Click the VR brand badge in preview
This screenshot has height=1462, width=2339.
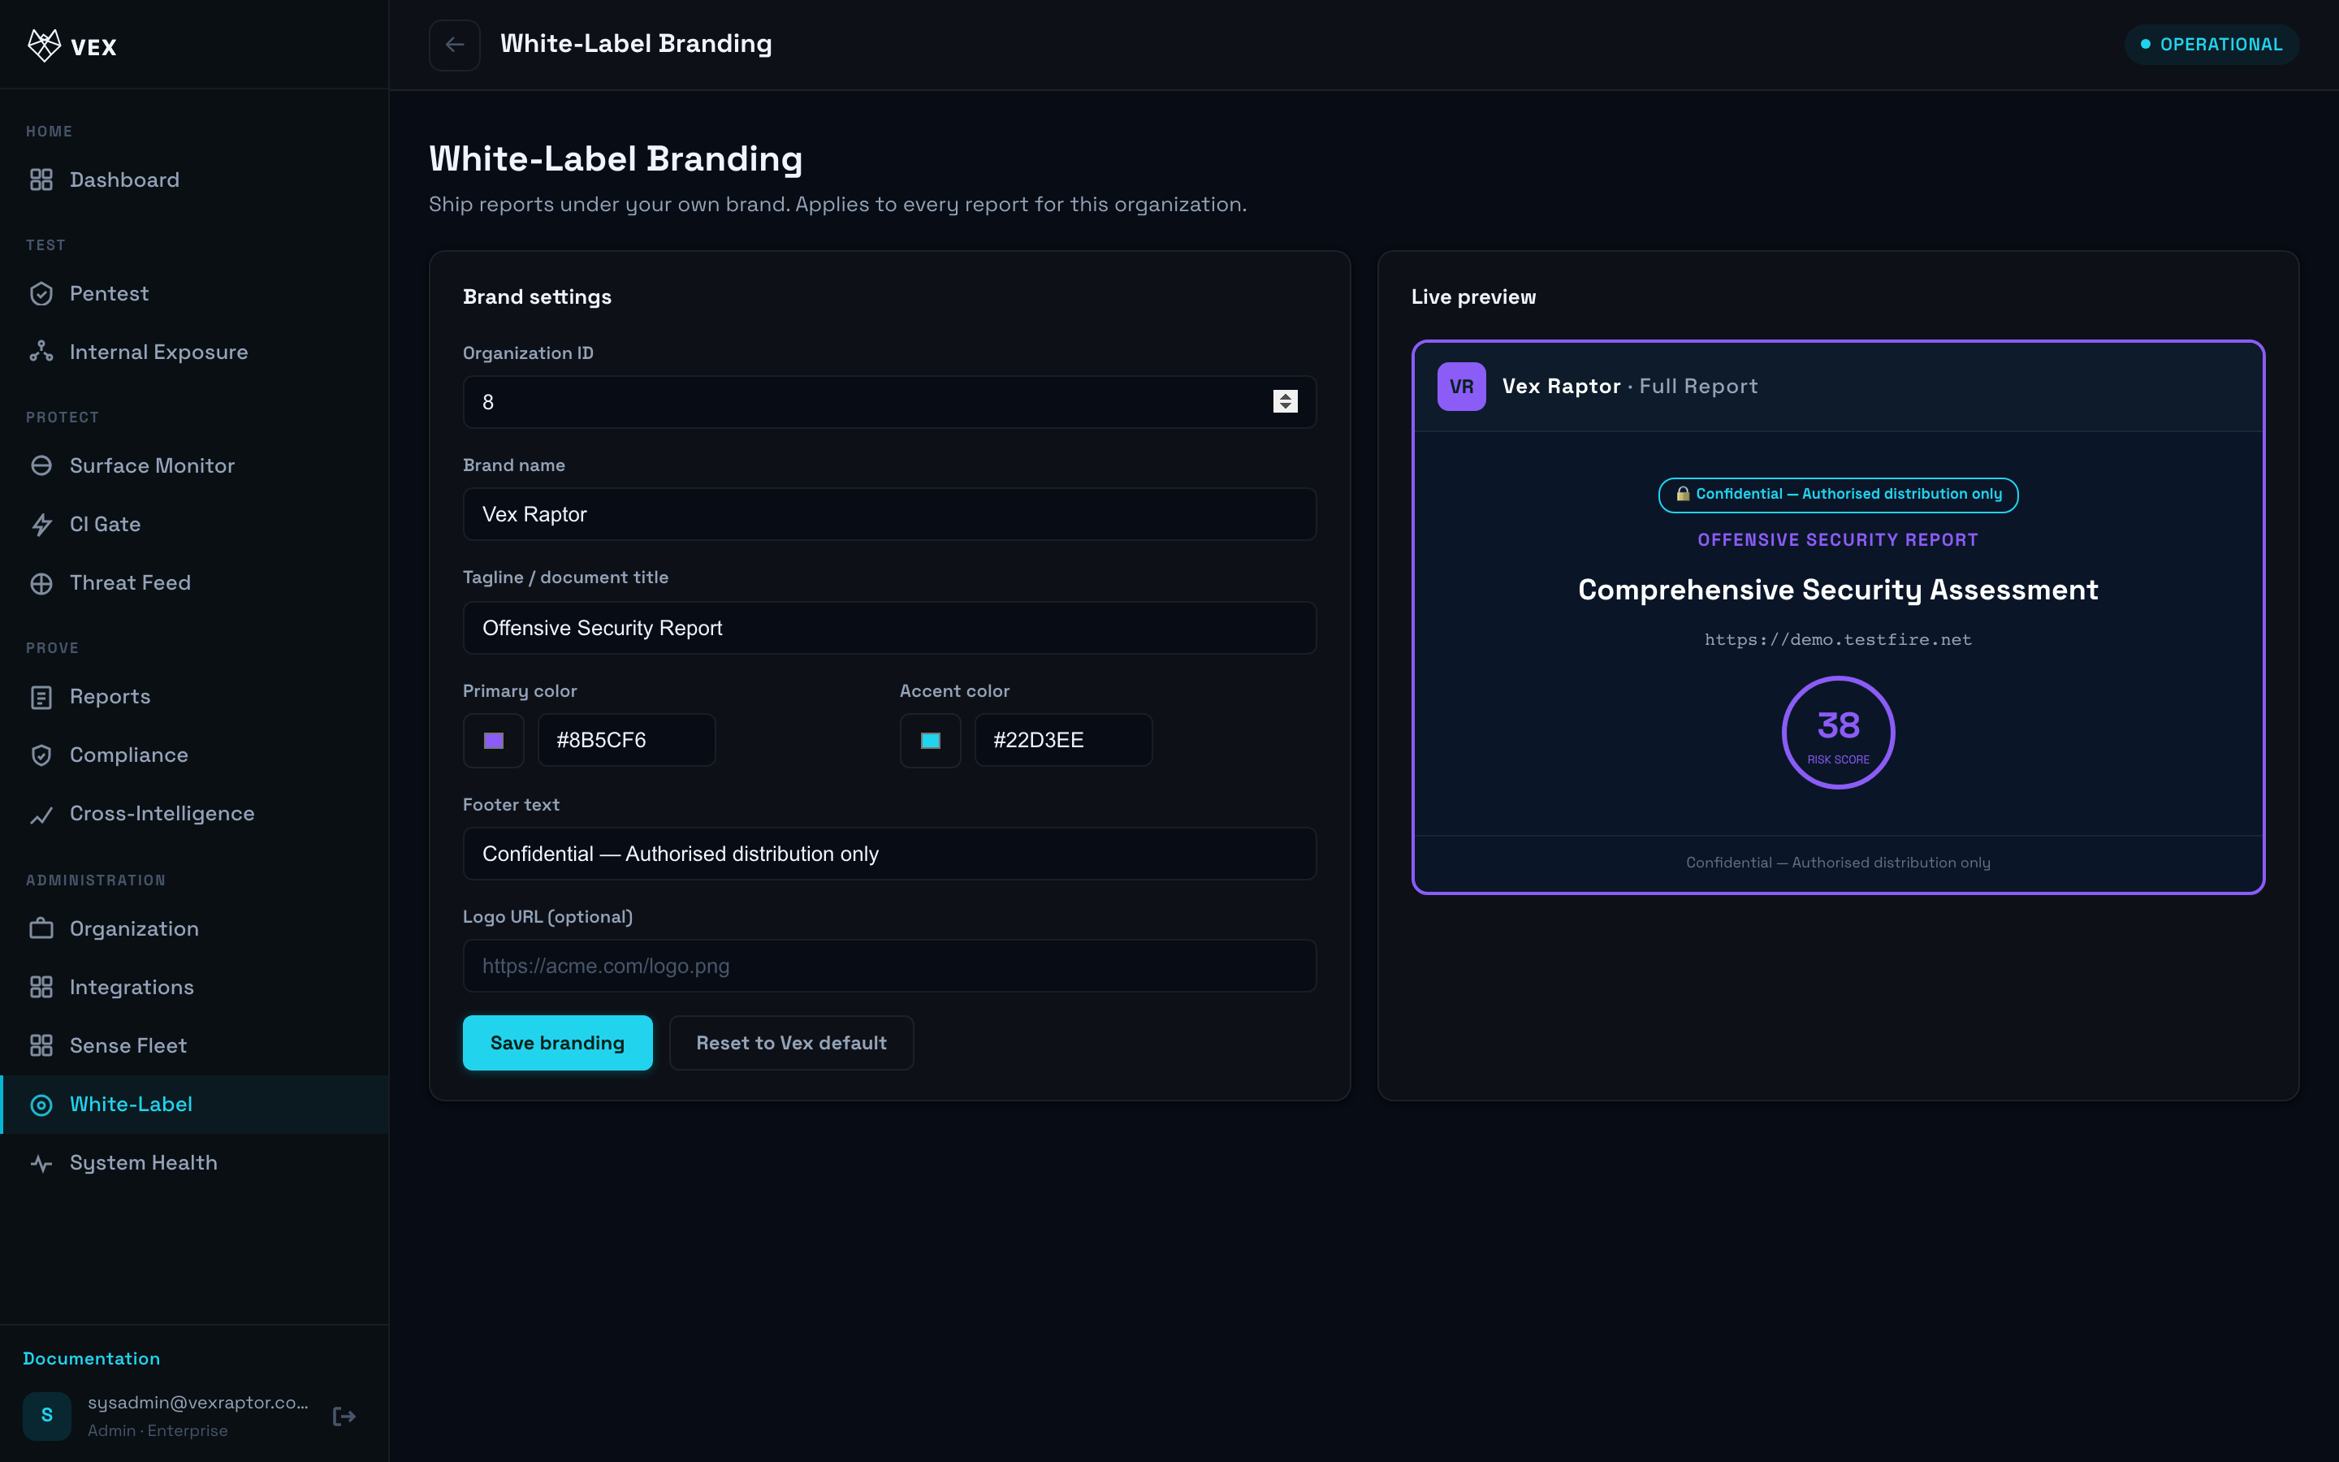tap(1461, 387)
